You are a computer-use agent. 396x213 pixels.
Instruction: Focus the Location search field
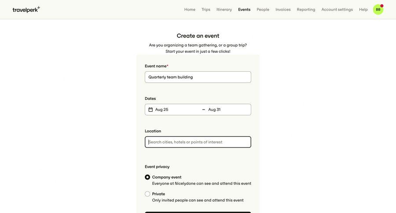click(x=198, y=142)
